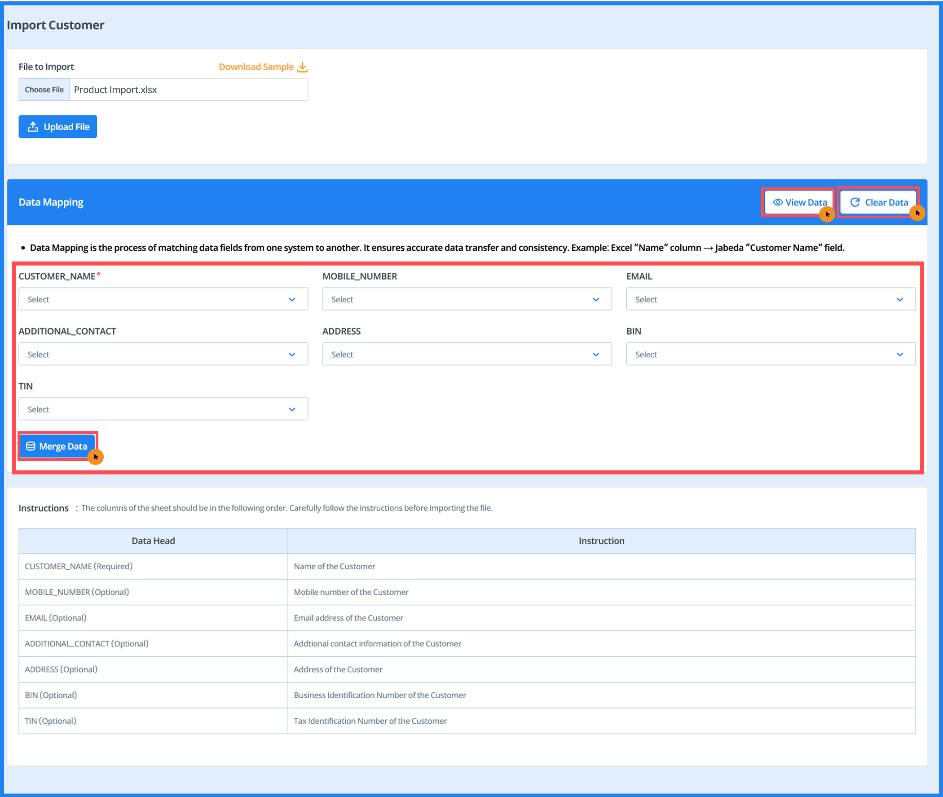Screen dimensions: 943x797
Task: Click the Data Head column header
Action: [x=153, y=541]
